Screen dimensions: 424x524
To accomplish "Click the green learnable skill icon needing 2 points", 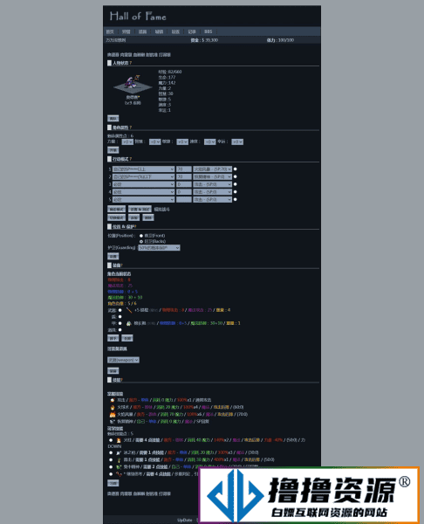I will coord(119,467).
